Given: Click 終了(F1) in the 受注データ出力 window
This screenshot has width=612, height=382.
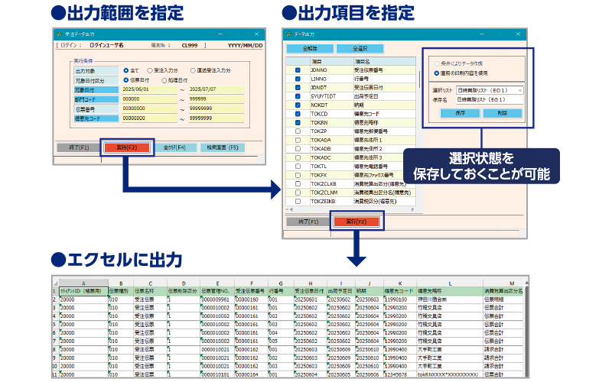Looking at the screenshot, I should [x=79, y=147].
